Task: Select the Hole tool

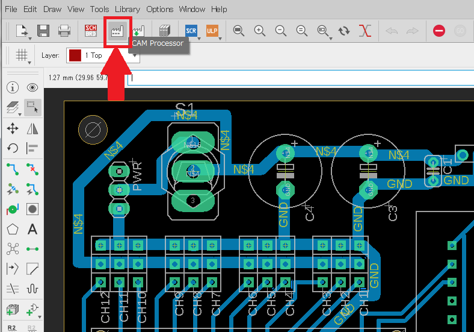Action: click(x=32, y=209)
